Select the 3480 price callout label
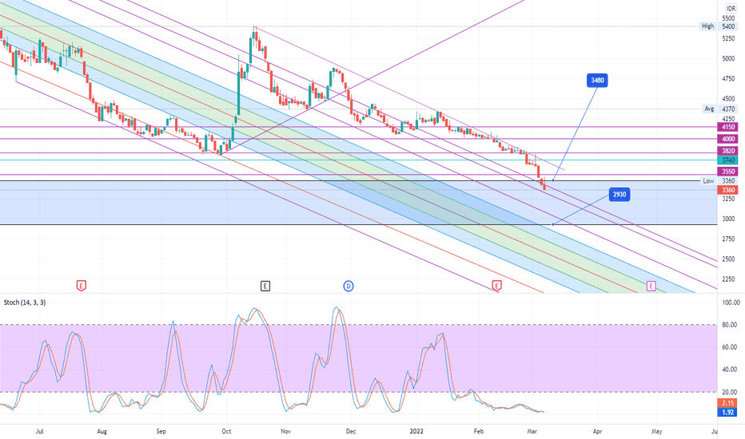The image size is (745, 439). pos(597,80)
